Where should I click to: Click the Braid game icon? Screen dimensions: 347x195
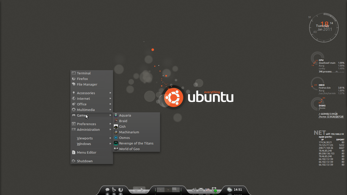[x=116, y=121]
